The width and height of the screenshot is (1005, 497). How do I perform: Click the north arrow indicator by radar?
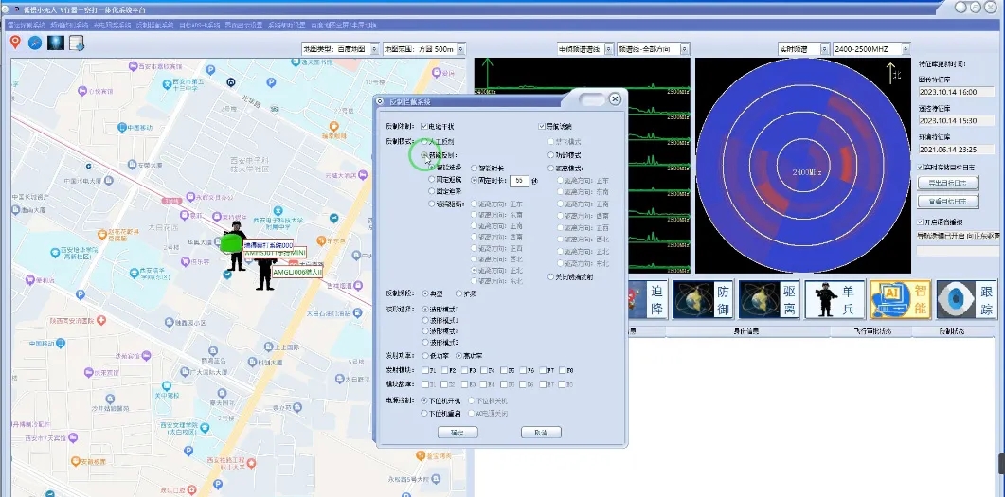pos(892,74)
